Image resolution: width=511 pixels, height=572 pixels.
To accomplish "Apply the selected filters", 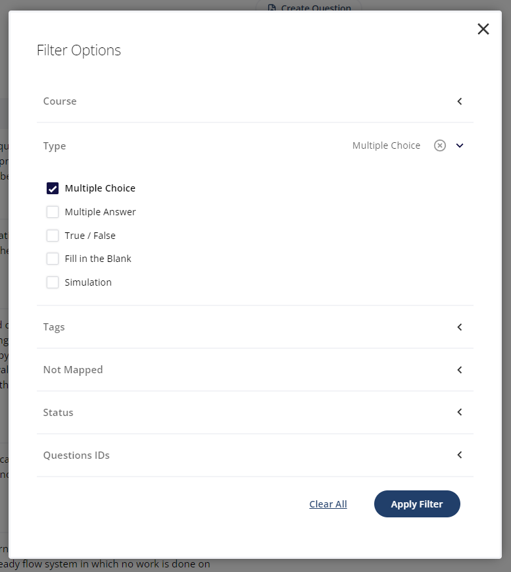I will (417, 504).
